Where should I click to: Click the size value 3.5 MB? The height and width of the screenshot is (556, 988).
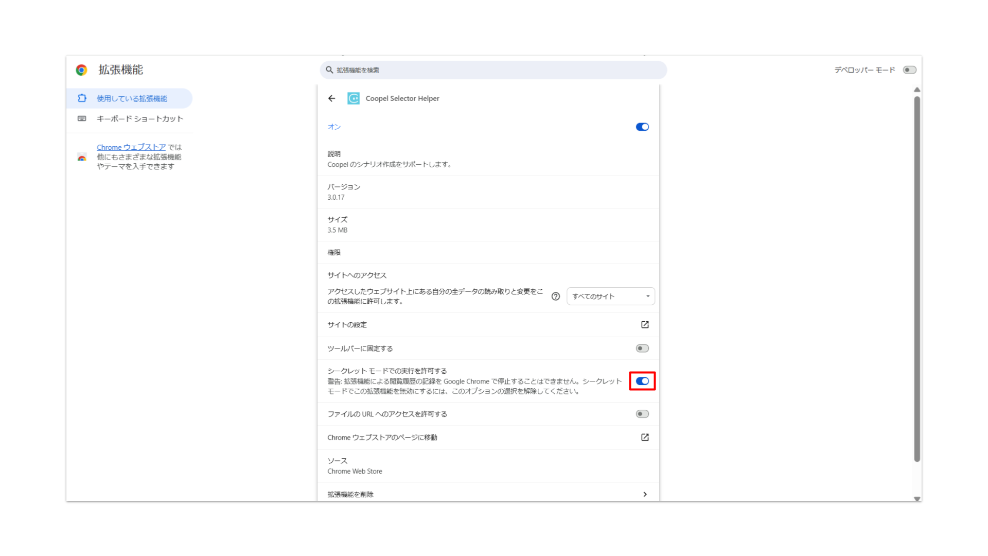point(338,231)
